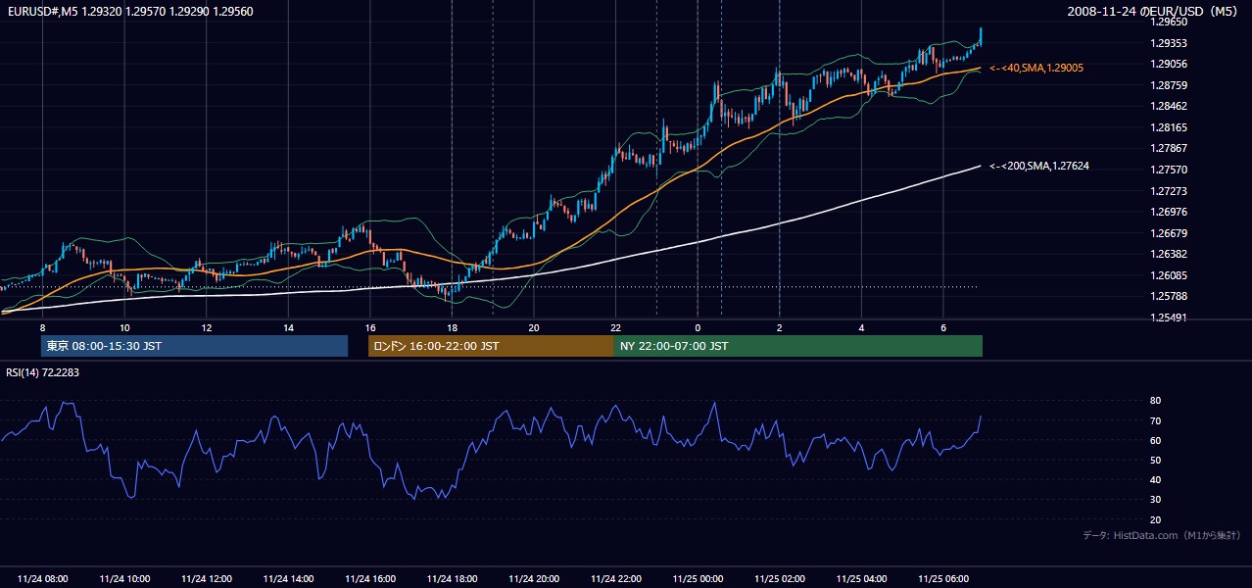Click price axis value 1.29650
This screenshot has height=588, width=1252.
tap(1169, 22)
